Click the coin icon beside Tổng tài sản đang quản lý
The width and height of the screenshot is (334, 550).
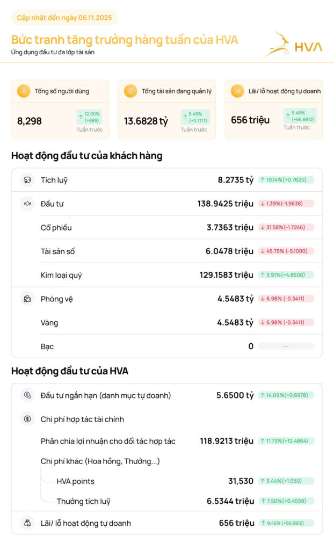(x=130, y=91)
